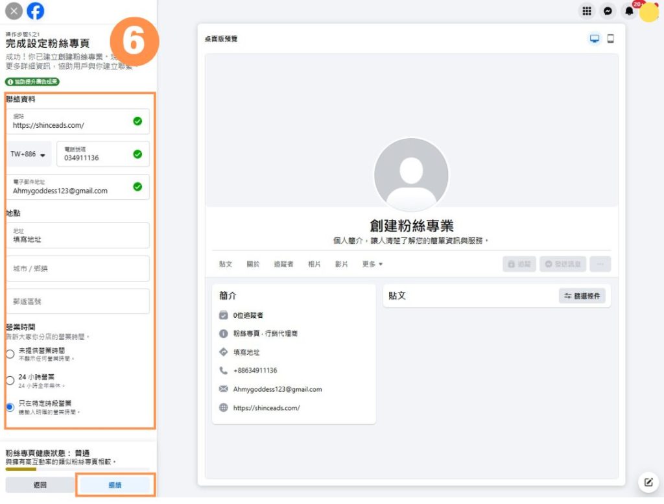
Task: Click the profile avatar in top bar
Action: 649,12
